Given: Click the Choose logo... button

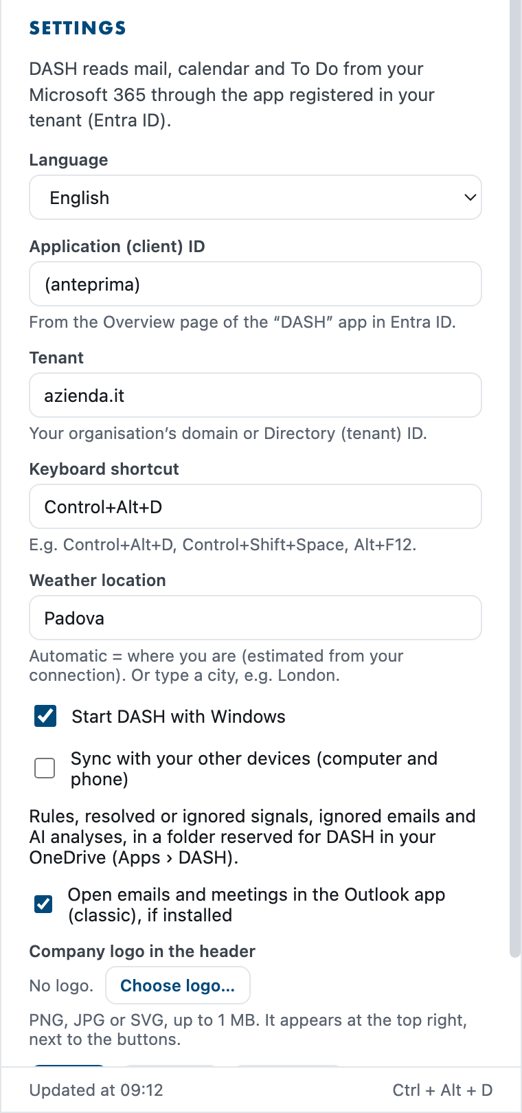Looking at the screenshot, I should click(178, 985).
